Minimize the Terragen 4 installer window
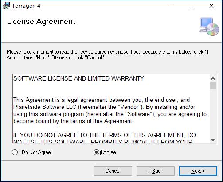Viewport: 223px width, 182px height. [171, 6]
